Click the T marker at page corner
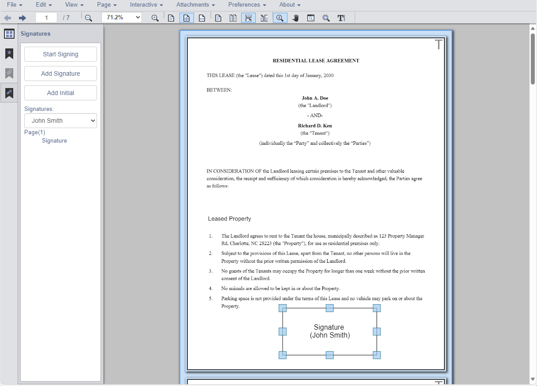The width and height of the screenshot is (537, 386). click(x=438, y=44)
